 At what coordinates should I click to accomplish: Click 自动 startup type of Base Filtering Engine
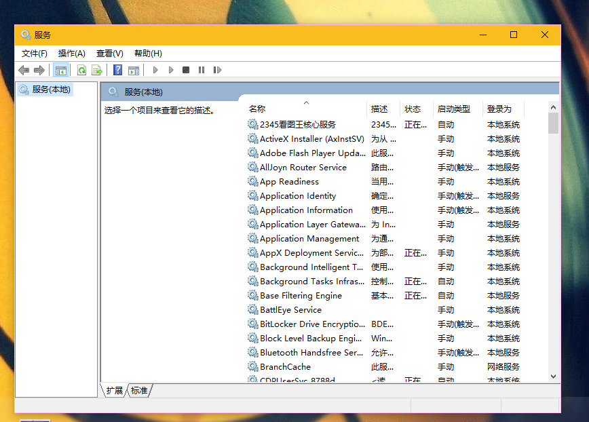click(446, 296)
